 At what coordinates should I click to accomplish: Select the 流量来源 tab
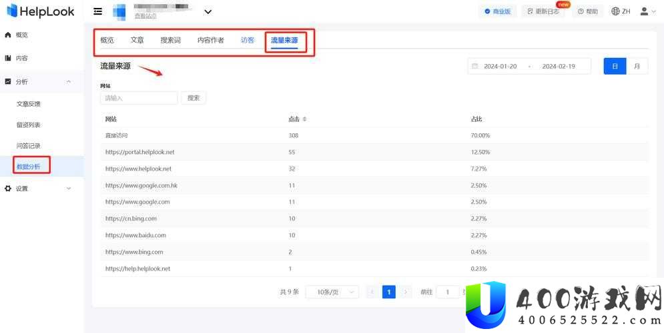[x=284, y=41]
